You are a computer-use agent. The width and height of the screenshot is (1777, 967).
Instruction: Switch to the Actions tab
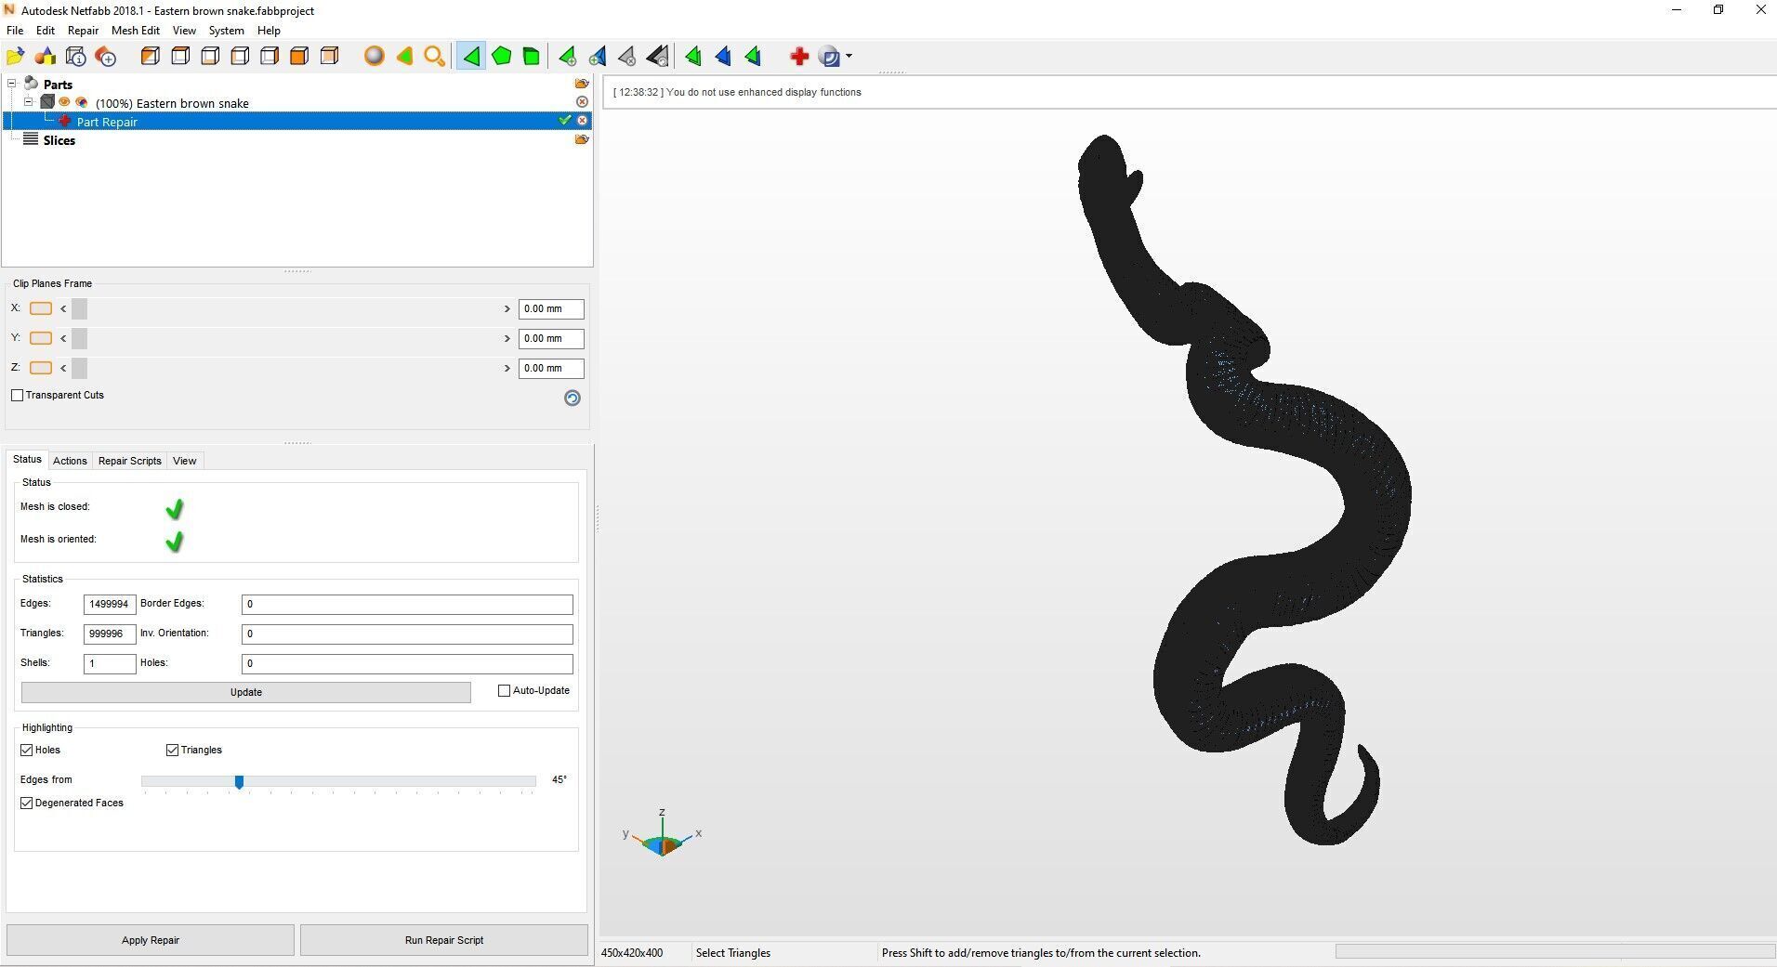[x=70, y=461]
